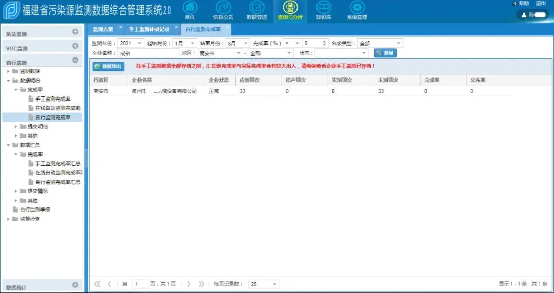554x293 pixels.
Task: Expand the 监督检查 tree node
Action: click(x=9, y=219)
